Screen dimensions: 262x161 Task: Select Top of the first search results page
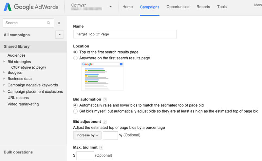(x=75, y=52)
